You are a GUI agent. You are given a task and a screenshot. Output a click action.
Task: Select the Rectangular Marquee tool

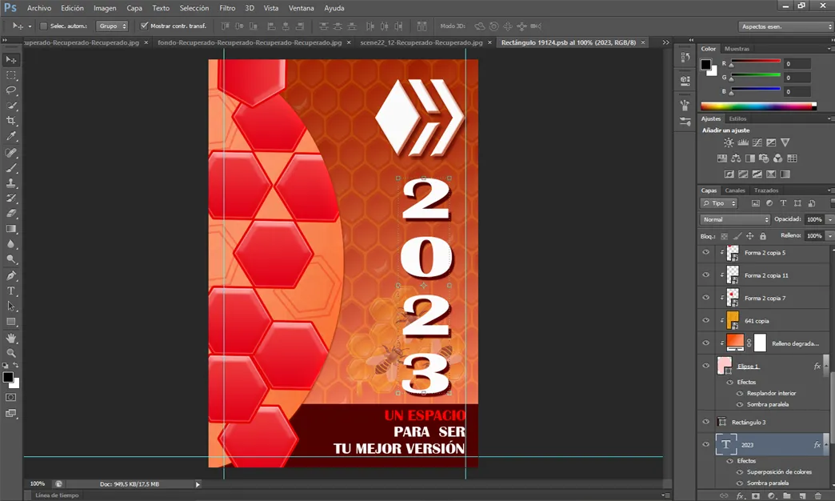(11, 75)
